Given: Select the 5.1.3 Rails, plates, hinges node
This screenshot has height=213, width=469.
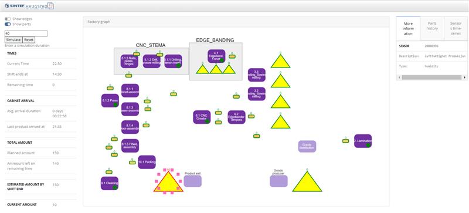Looking at the screenshot, I should click(x=129, y=61).
